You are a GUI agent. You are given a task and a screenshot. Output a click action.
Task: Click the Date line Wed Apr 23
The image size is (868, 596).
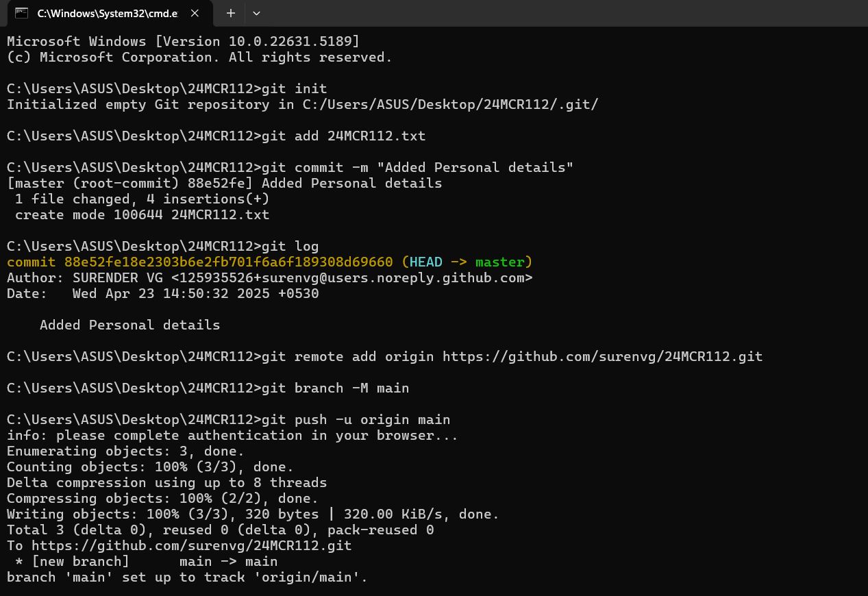[163, 293]
